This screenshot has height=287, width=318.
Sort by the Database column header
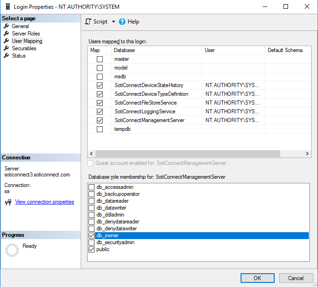[x=157, y=50]
